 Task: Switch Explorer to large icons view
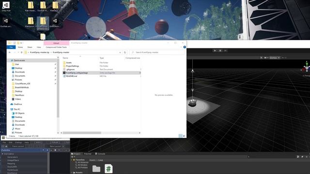point(184,136)
